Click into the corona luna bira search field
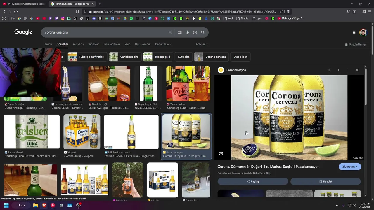 [105, 32]
